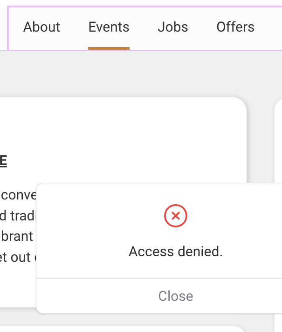Click the gray background above the event card
The width and height of the screenshot is (282, 332).
click(121, 74)
